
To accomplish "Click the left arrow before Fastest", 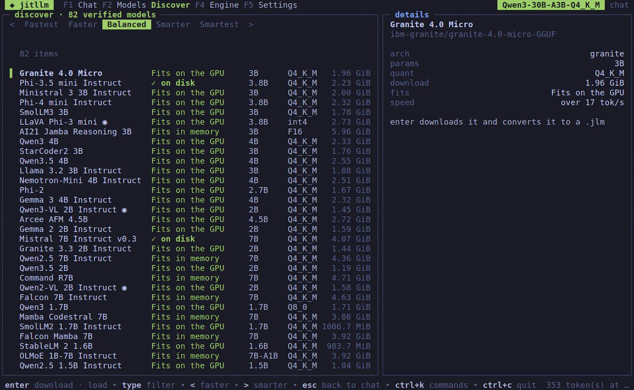I will (12, 25).
